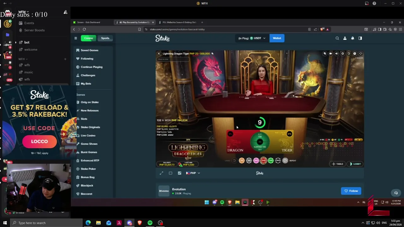Click the Undo bet button

click(x=234, y=160)
